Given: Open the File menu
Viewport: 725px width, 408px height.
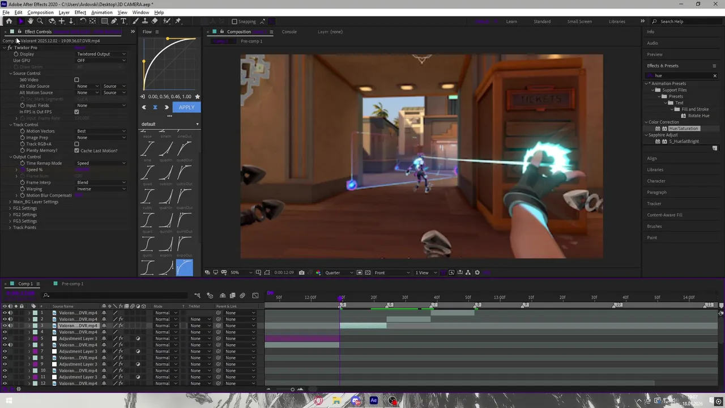Looking at the screenshot, I should coord(6,12).
